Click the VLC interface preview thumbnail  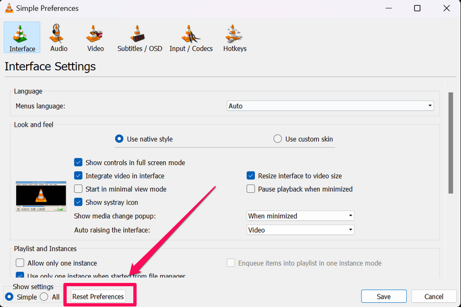coord(40,196)
